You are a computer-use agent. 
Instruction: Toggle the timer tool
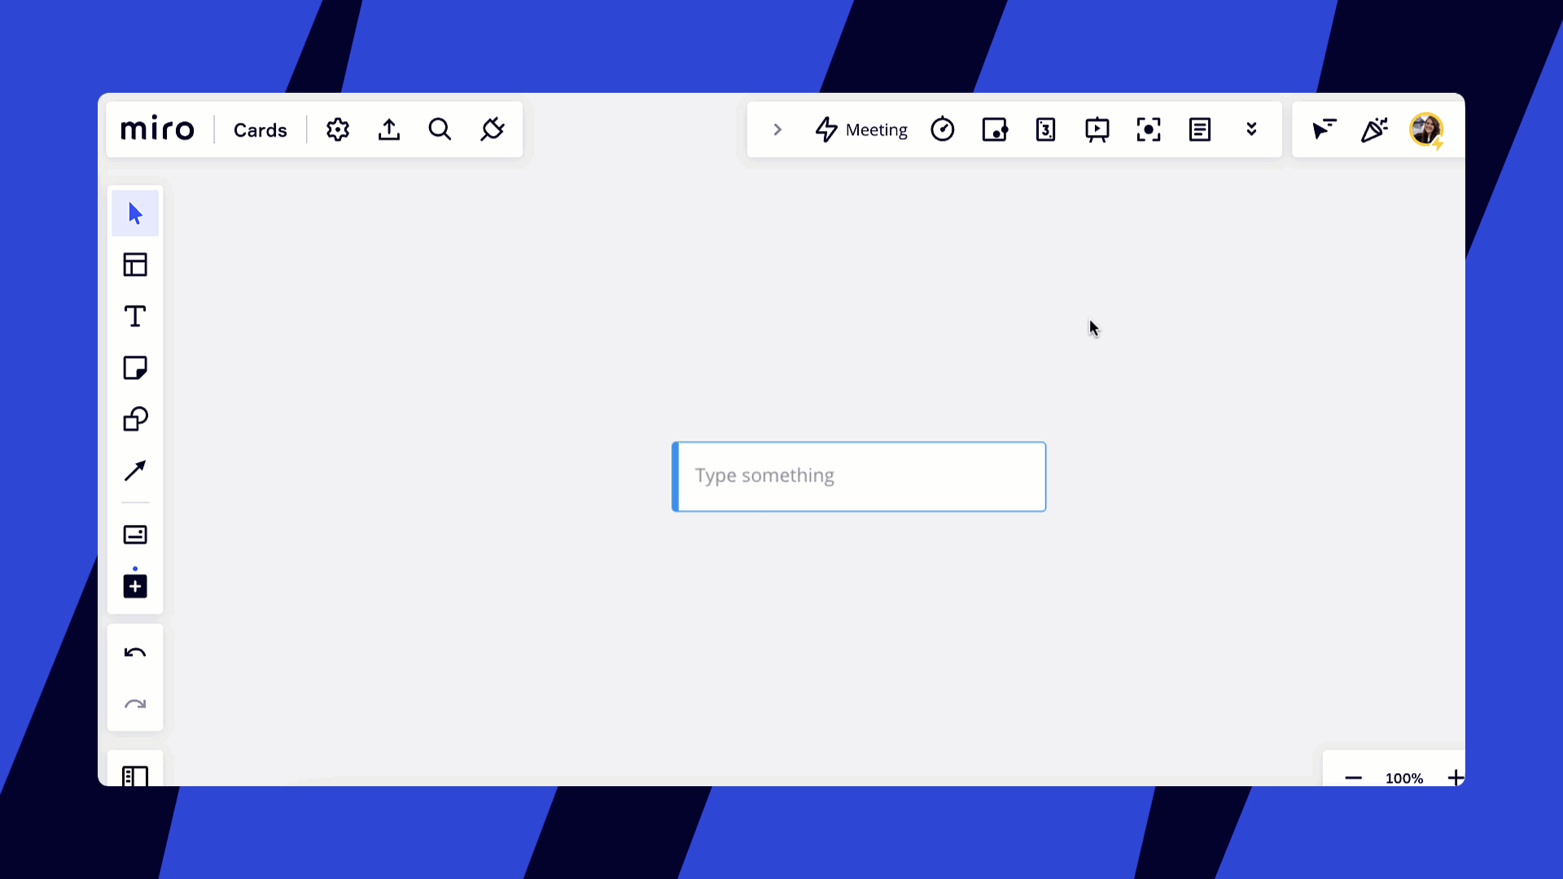[943, 129]
